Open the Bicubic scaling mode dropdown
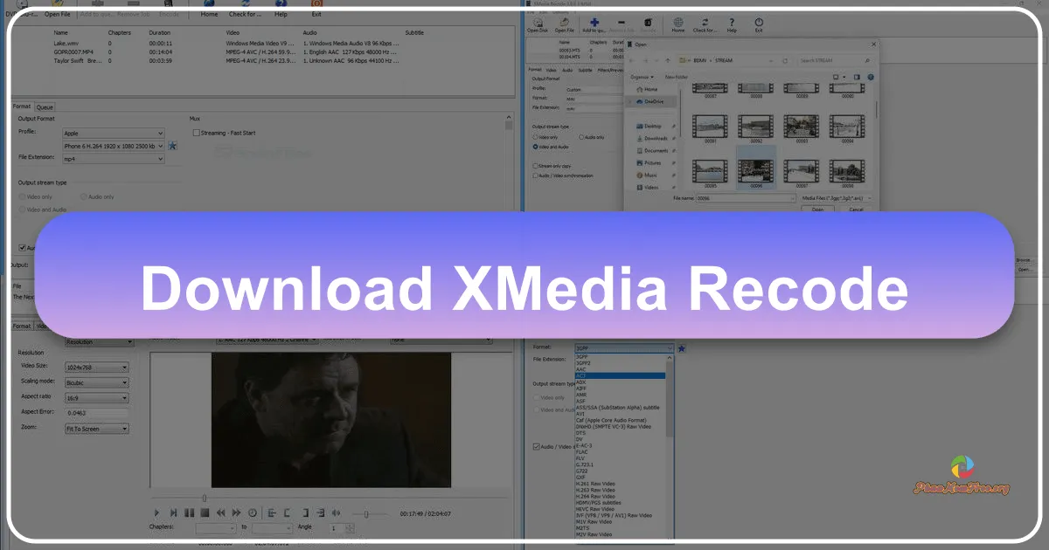 click(96, 382)
